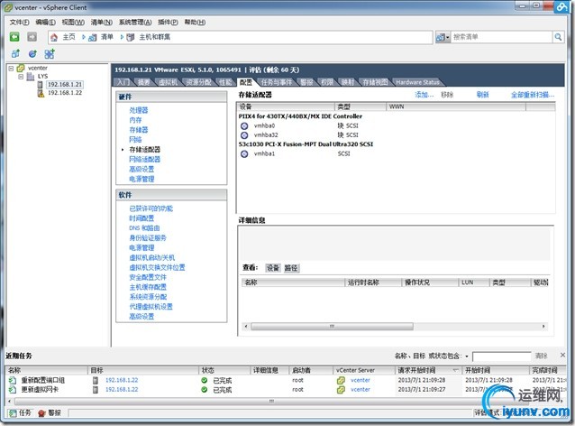Viewport: 575px width, 426px height.
Task: Open the search type dropdown
Action: point(443,37)
